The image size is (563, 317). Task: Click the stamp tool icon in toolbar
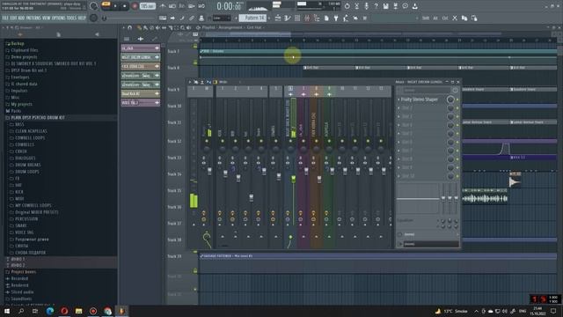point(201,18)
